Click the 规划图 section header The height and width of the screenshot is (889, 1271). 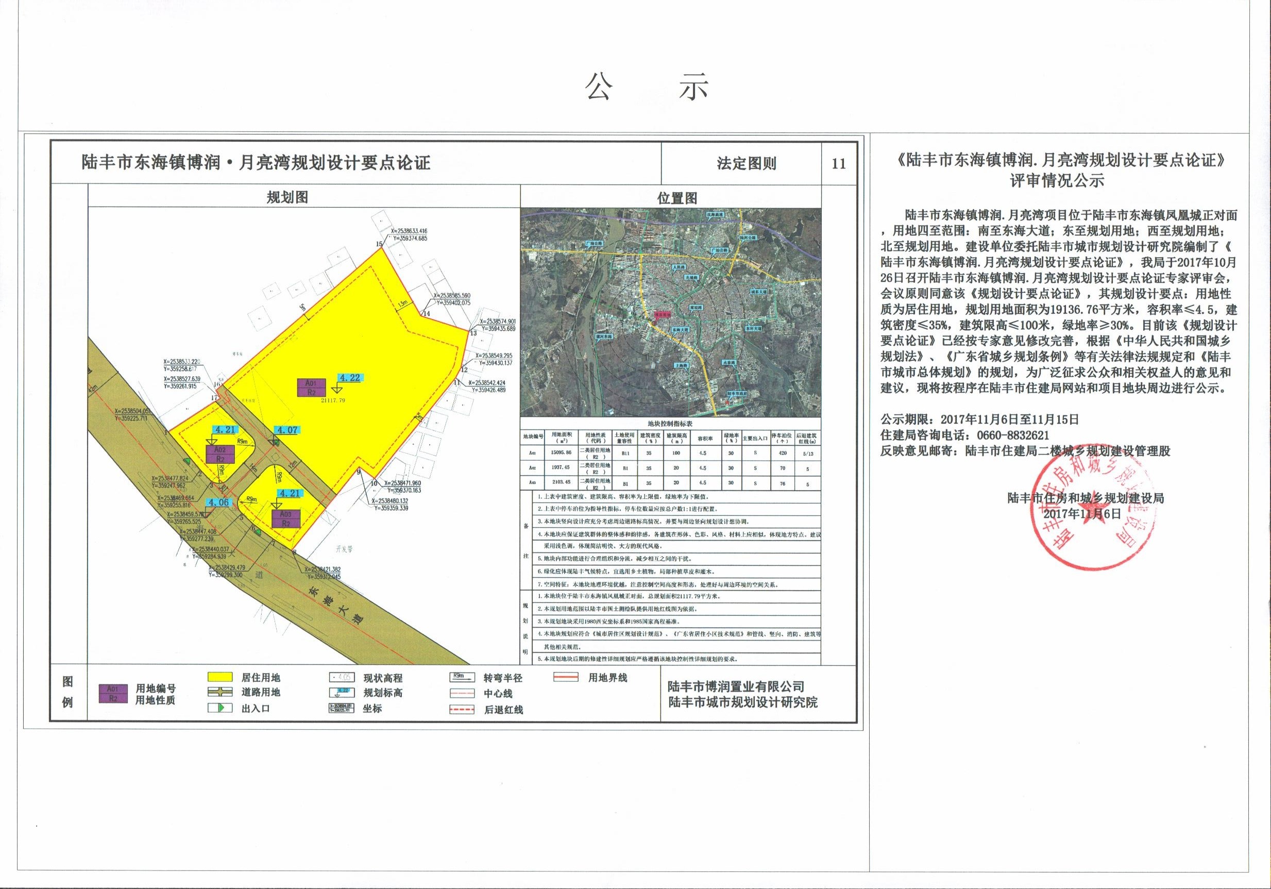pos(287,197)
